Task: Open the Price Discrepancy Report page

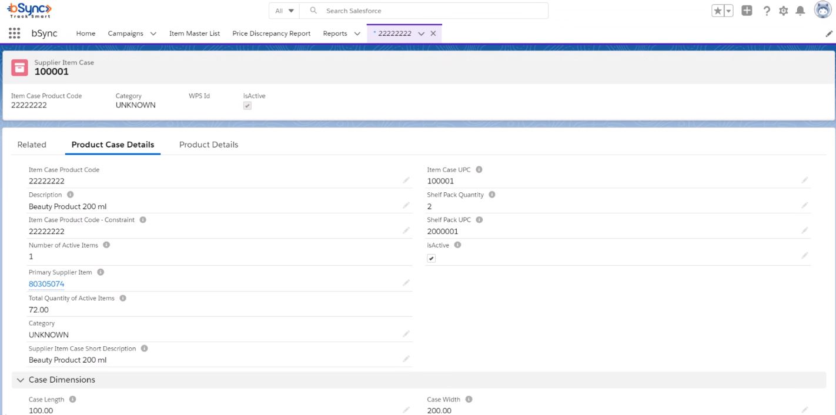Action: (x=271, y=34)
